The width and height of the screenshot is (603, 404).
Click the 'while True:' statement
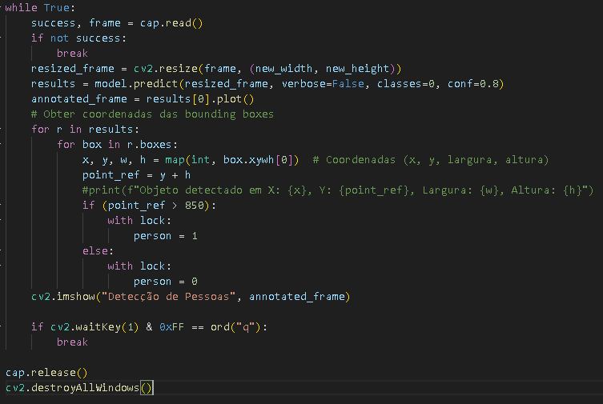[x=40, y=8]
